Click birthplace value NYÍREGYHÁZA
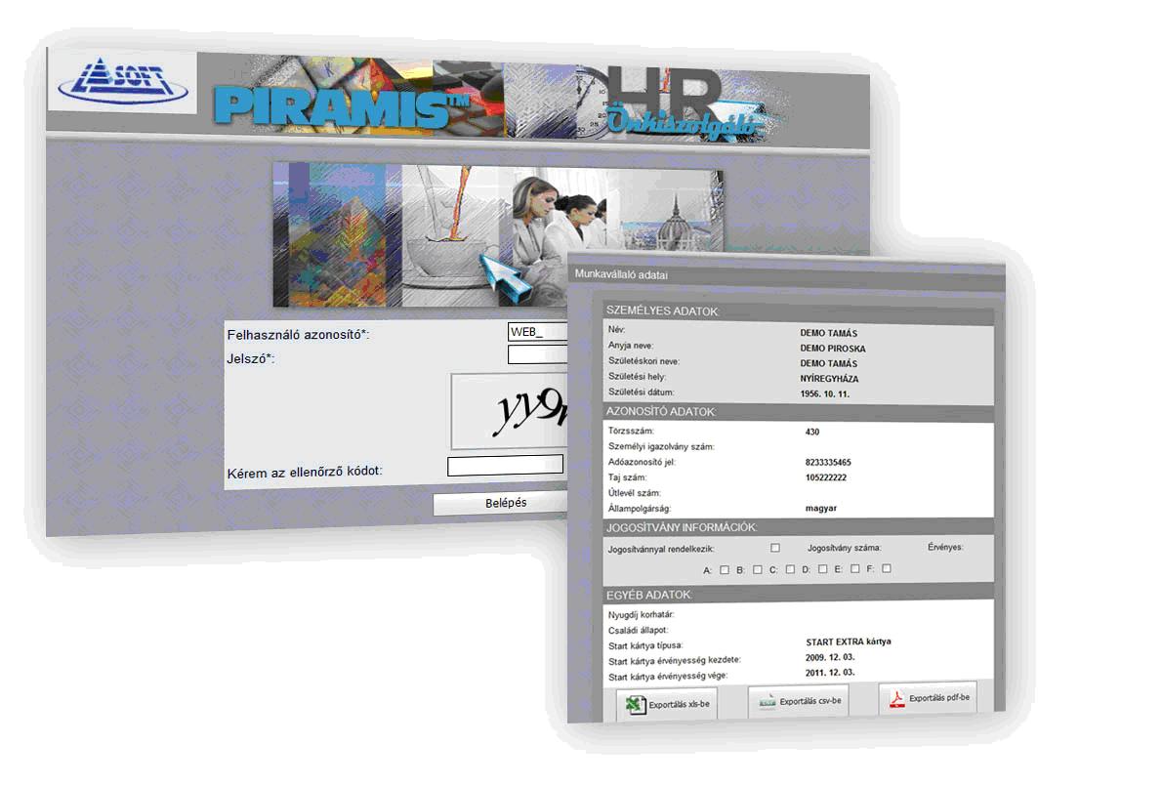This screenshot has width=1162, height=786. point(829,379)
